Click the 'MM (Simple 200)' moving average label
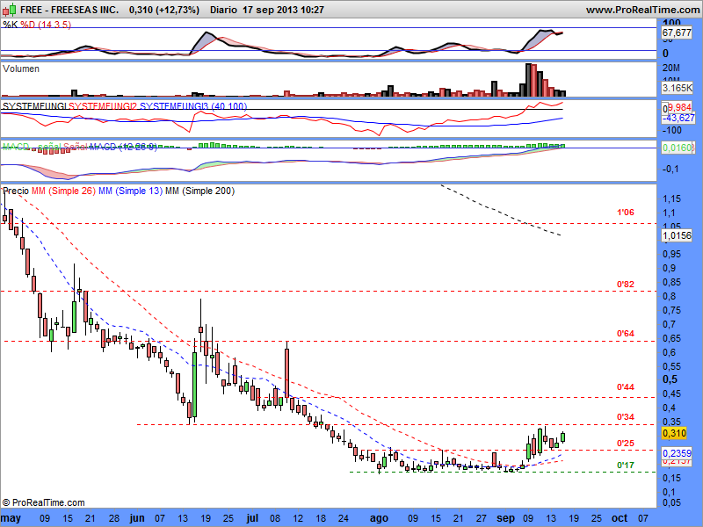The width and height of the screenshot is (703, 527). coord(200,191)
